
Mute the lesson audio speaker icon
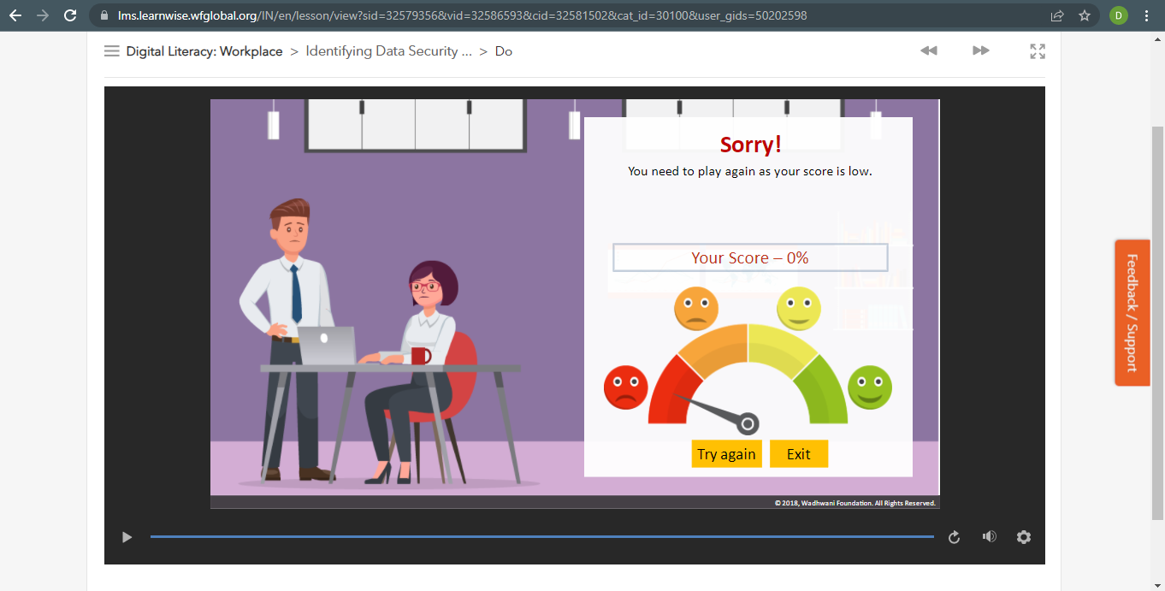click(x=989, y=537)
